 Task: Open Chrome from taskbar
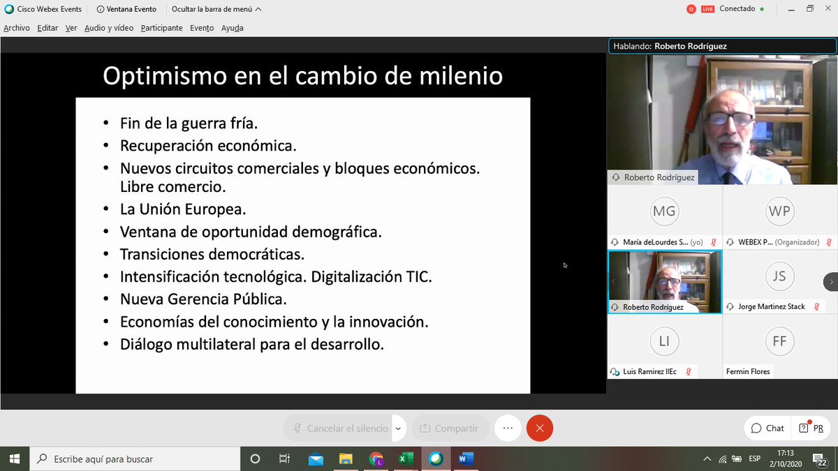376,458
